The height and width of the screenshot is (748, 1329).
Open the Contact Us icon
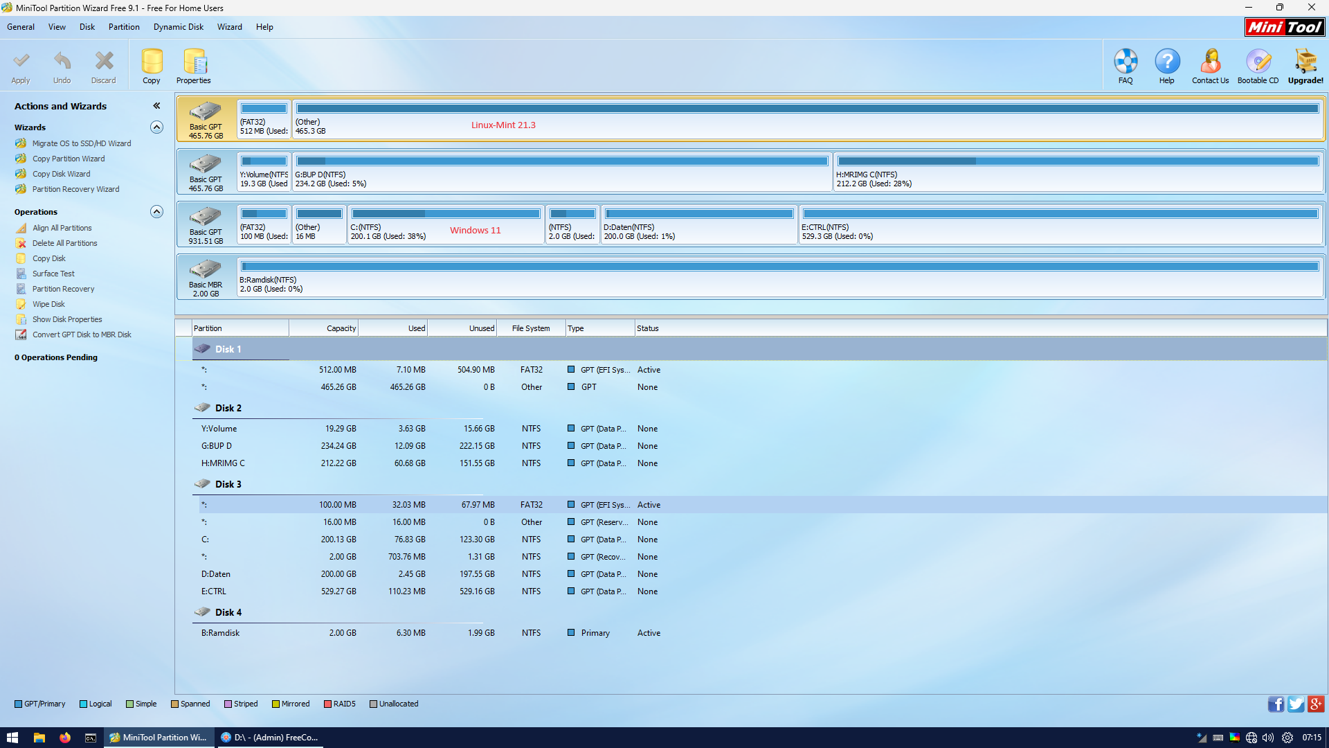pyautogui.click(x=1210, y=62)
